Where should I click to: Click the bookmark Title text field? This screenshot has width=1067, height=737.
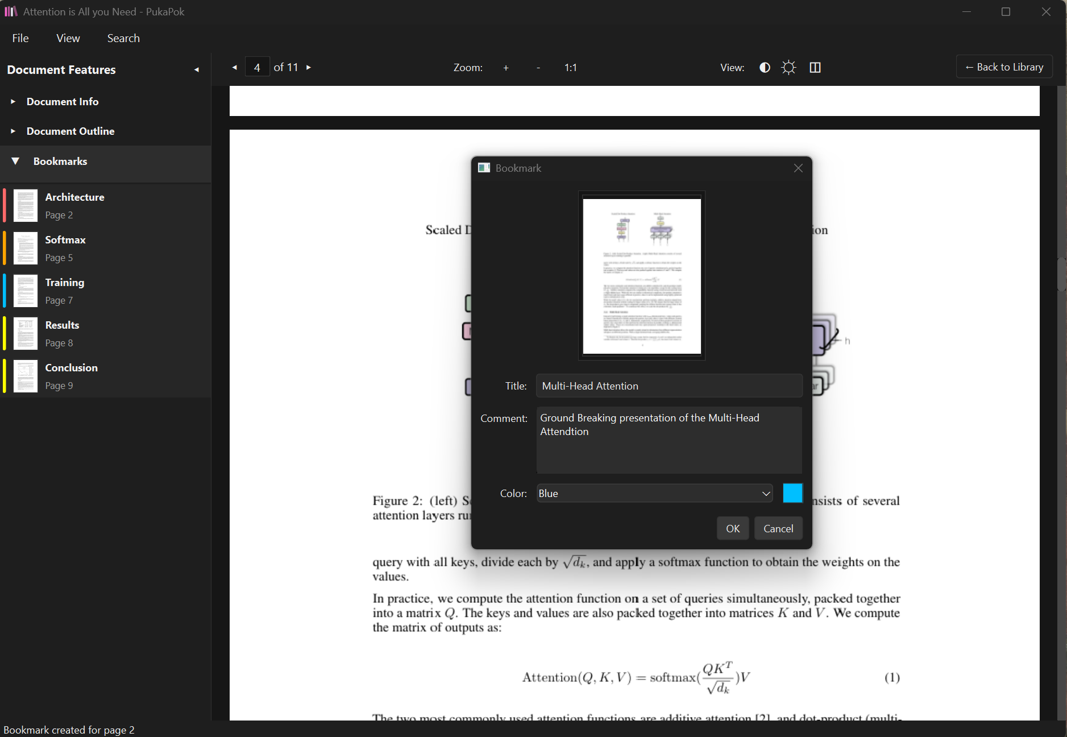(x=669, y=386)
